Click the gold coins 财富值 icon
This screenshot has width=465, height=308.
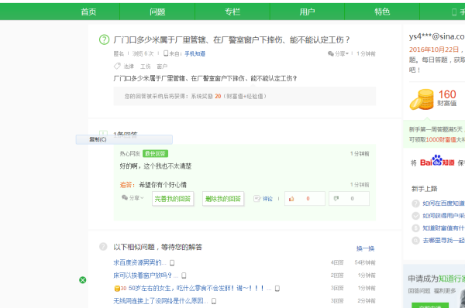[422, 100]
